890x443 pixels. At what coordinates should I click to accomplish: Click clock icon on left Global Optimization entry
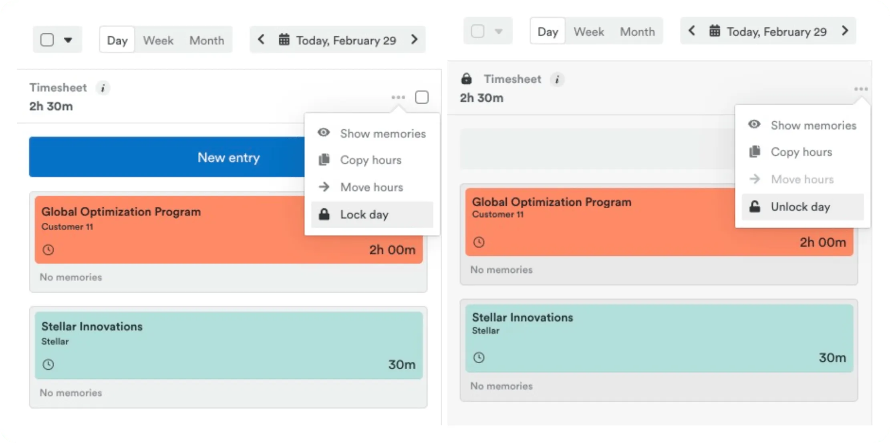click(x=48, y=250)
